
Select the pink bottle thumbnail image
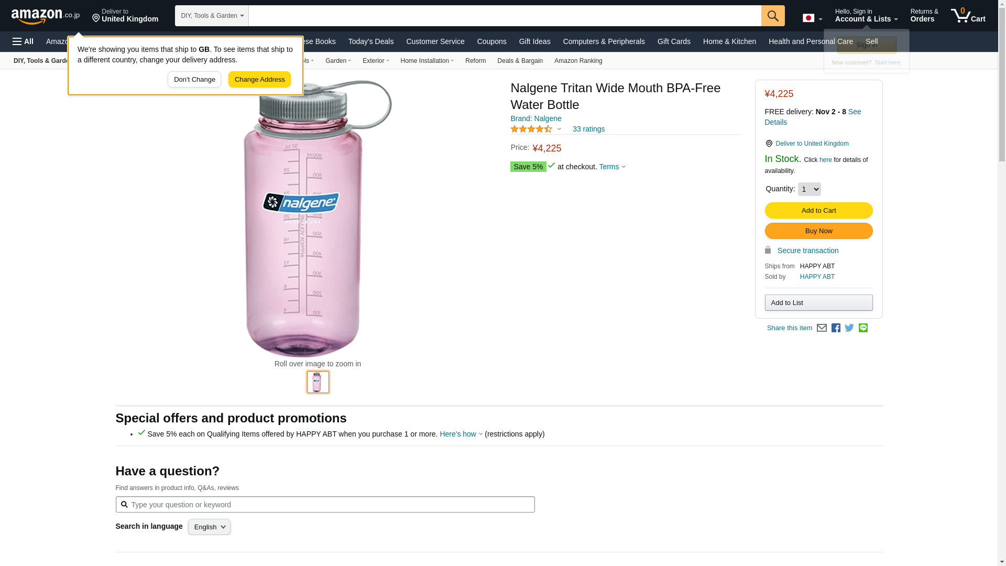pos(318,382)
